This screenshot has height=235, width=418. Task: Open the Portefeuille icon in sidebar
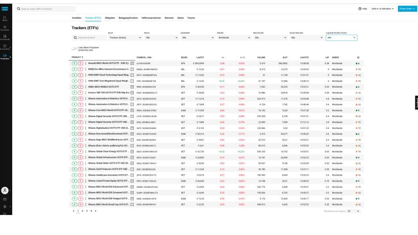[x=5, y=37]
